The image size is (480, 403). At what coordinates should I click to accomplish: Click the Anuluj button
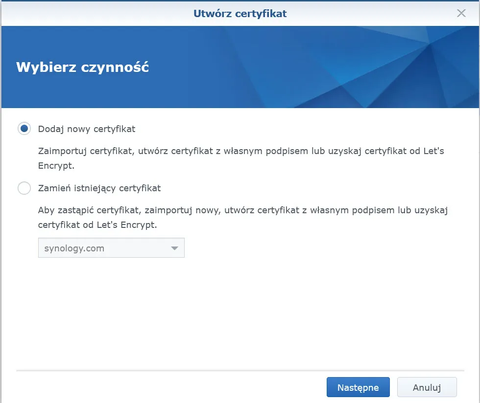tap(427, 387)
